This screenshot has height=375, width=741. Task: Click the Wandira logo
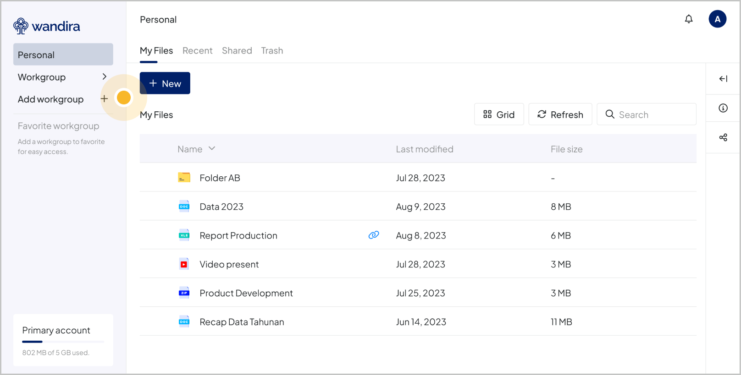coord(47,26)
